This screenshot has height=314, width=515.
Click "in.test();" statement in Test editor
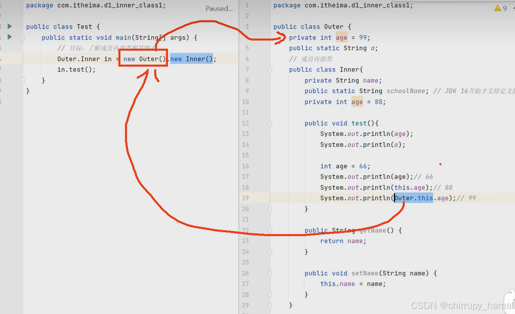click(76, 69)
